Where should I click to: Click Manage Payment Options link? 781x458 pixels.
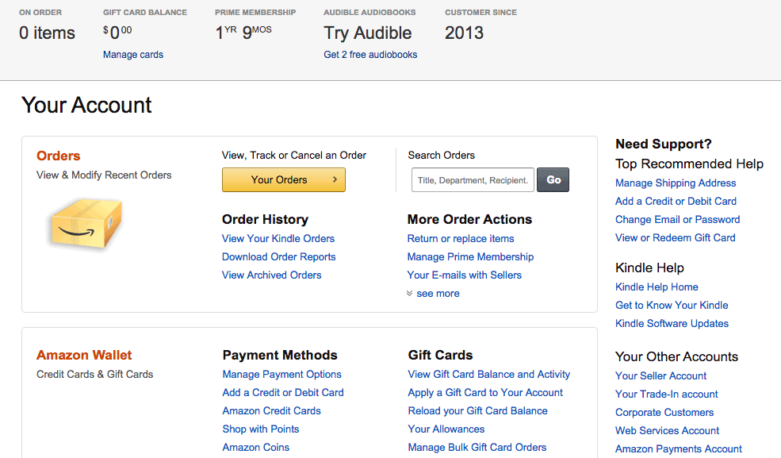click(x=282, y=375)
